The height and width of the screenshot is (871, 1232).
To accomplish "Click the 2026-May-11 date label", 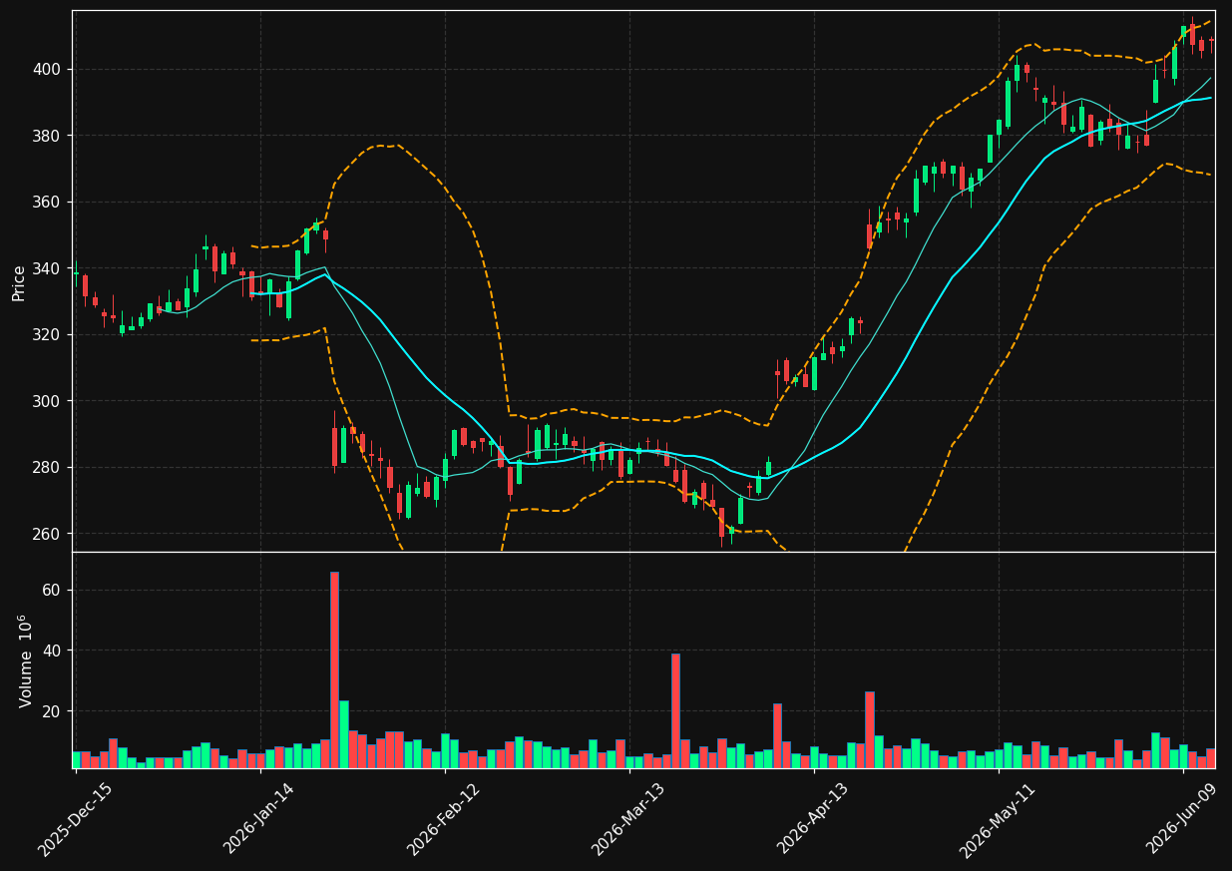I will coord(999,818).
